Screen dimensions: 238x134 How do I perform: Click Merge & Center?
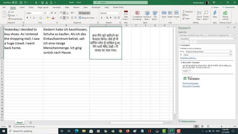coord(87,18)
